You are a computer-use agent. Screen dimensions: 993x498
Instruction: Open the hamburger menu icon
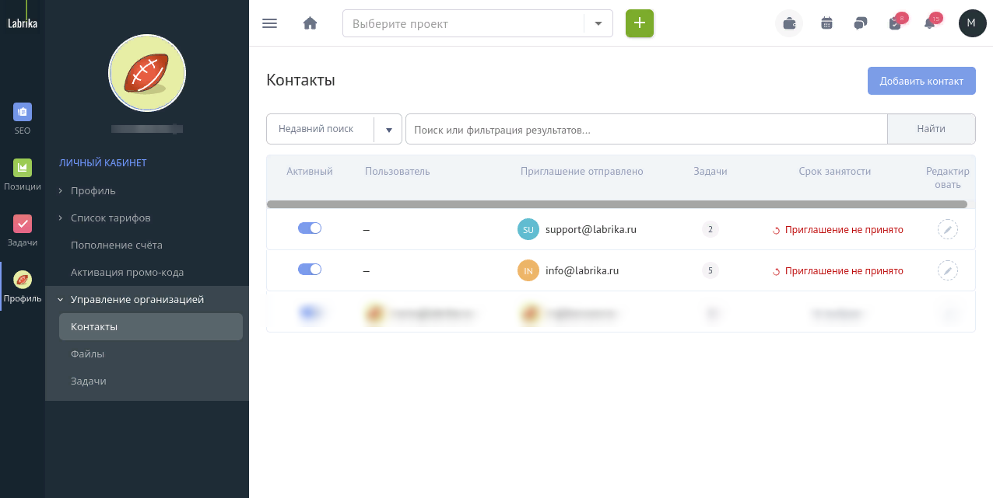coord(270,23)
